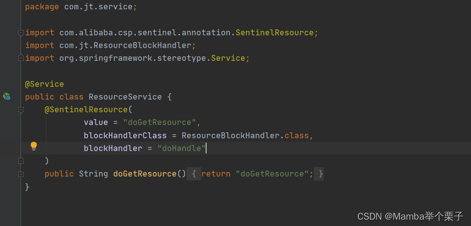This screenshot has height=226, width=471.
Task: Click the "doGetResource" string in value attribute
Action: pos(160,123)
